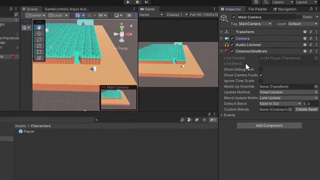This screenshot has height=180, width=320.
Task: Open Scene view options kebab menu
Action: [134, 9]
